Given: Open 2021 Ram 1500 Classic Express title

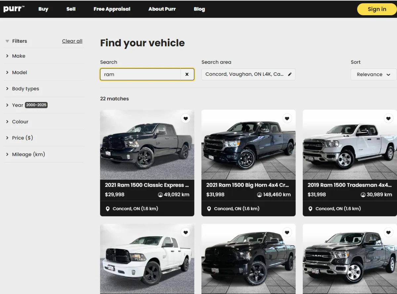Looking at the screenshot, I should tap(147, 185).
